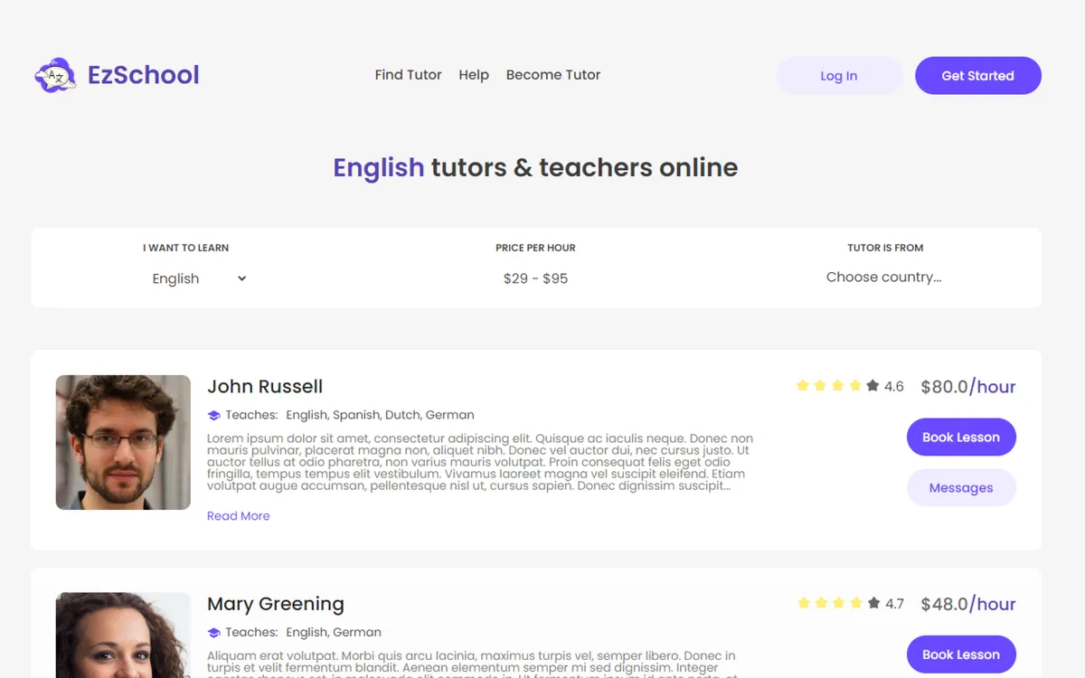
Task: Click Mary Greening's grey fifth star
Action: tap(873, 603)
